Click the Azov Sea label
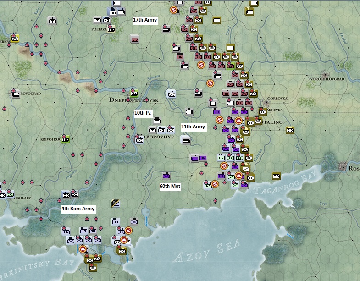 [x=207, y=251]
